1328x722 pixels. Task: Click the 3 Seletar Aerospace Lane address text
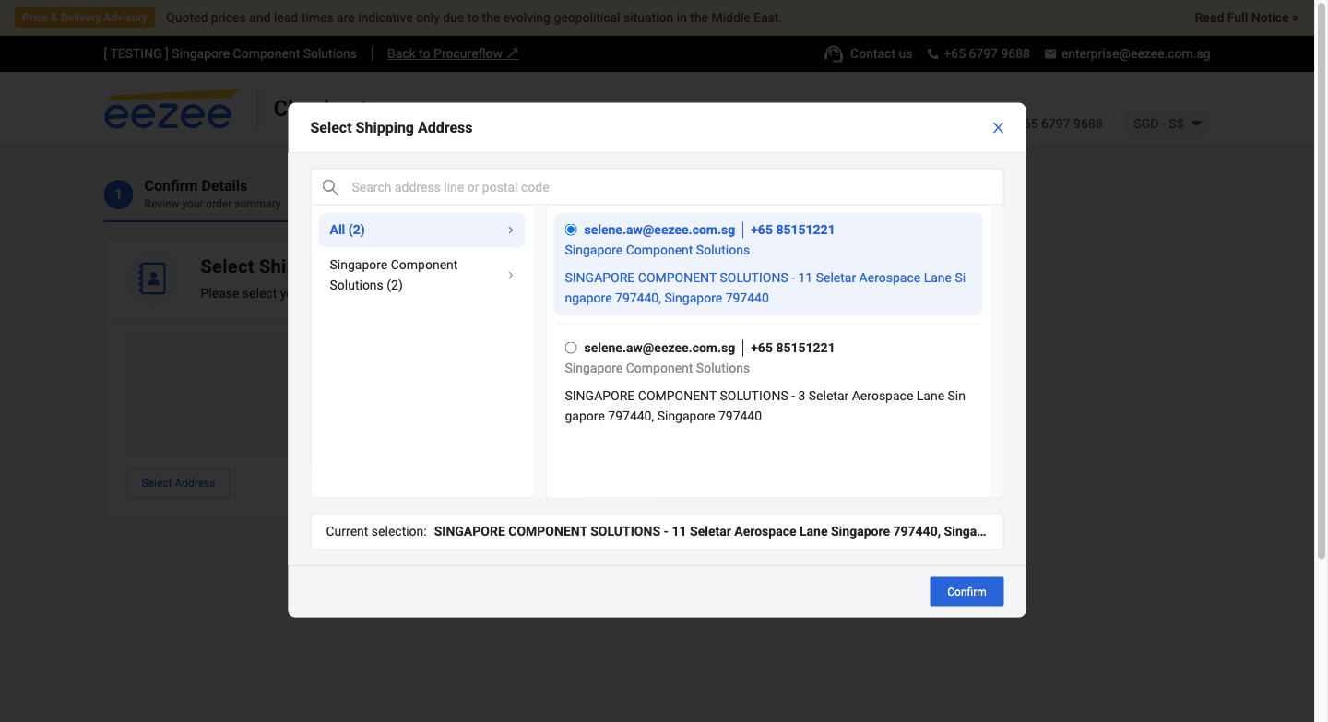click(x=765, y=406)
